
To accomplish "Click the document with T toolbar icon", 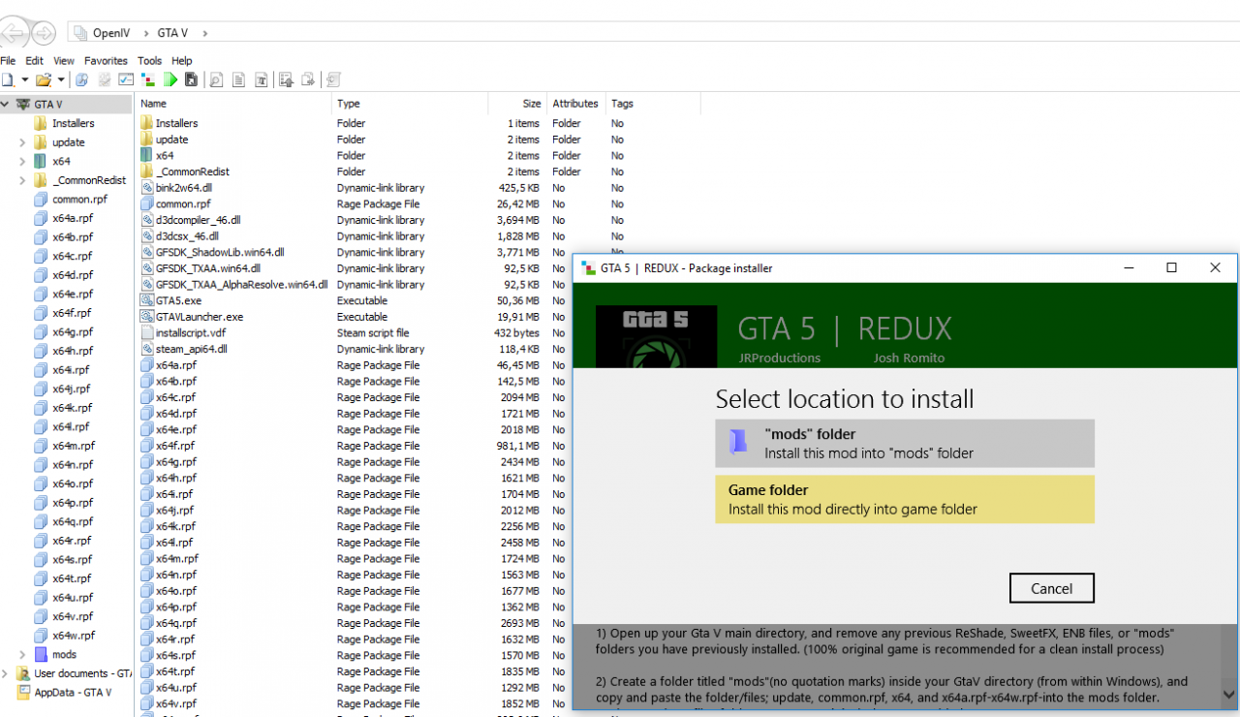I will point(261,79).
